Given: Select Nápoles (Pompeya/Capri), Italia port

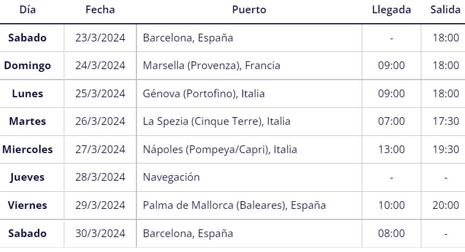Looking at the screenshot, I should pos(220,149).
